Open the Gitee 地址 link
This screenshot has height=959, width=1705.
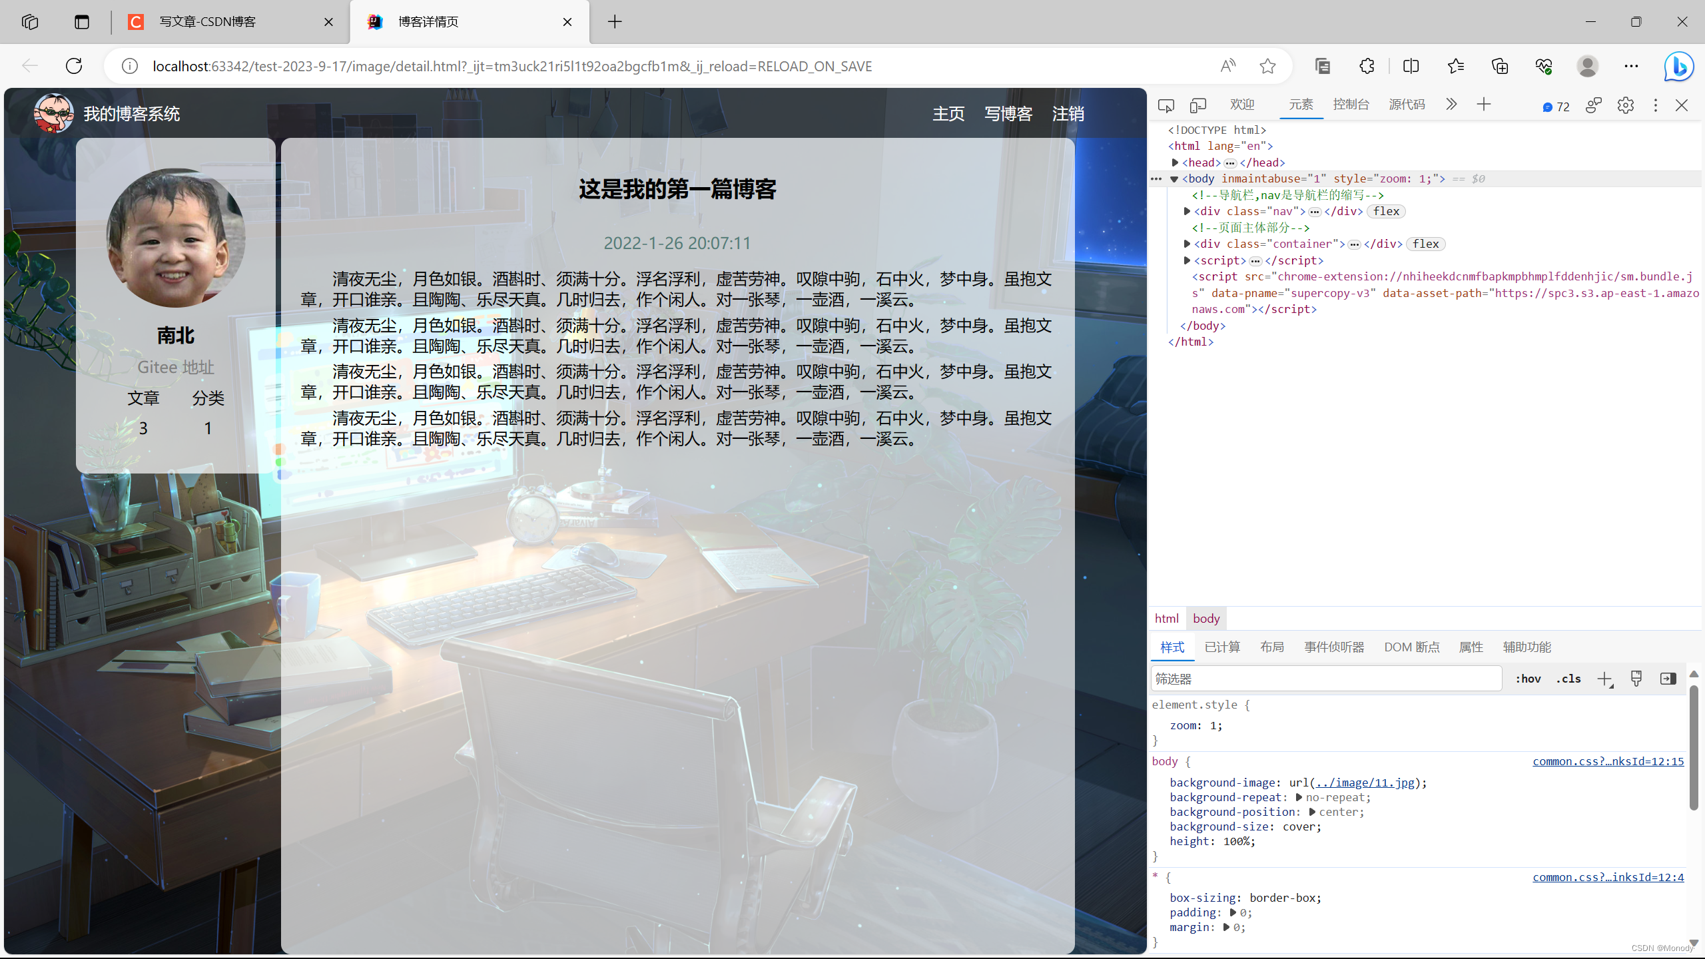pos(176,367)
